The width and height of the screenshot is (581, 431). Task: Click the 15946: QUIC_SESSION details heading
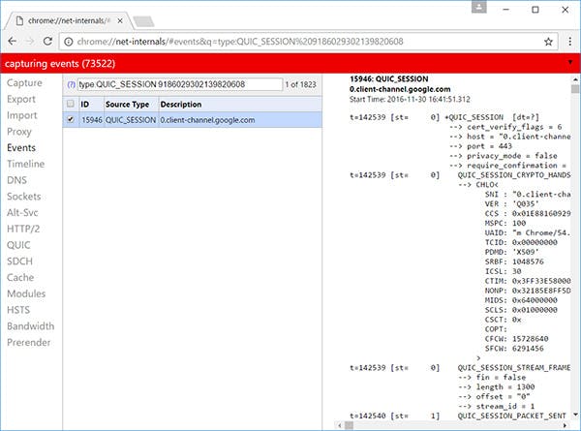pos(388,79)
